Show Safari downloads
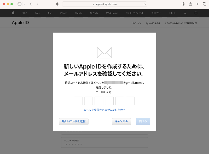The image size is (209, 154). pyautogui.click(x=183, y=4)
